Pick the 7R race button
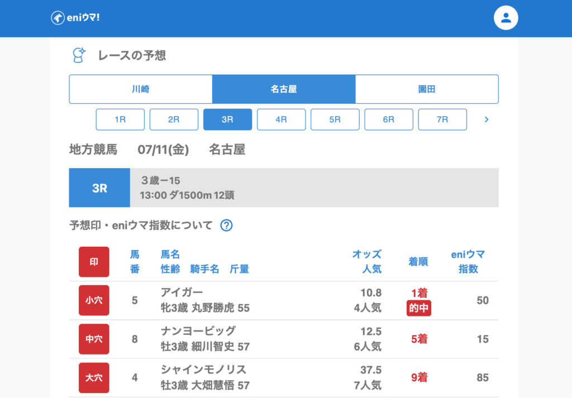This screenshot has width=572, height=398. [442, 119]
